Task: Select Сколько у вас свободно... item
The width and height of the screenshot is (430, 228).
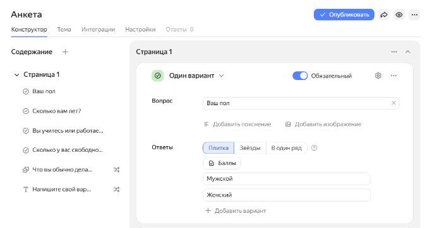Action: (x=68, y=150)
